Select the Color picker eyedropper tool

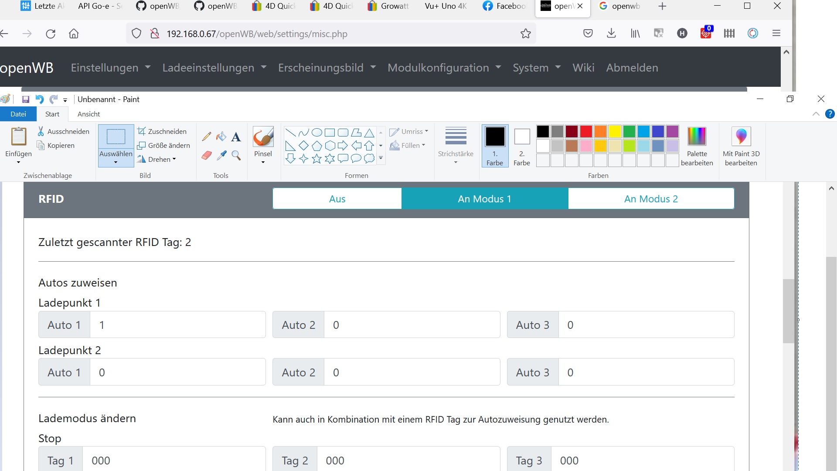(221, 155)
